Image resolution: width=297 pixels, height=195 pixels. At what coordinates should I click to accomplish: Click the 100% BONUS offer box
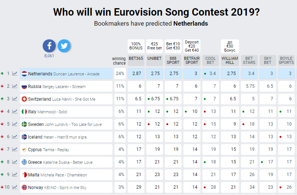point(136,46)
